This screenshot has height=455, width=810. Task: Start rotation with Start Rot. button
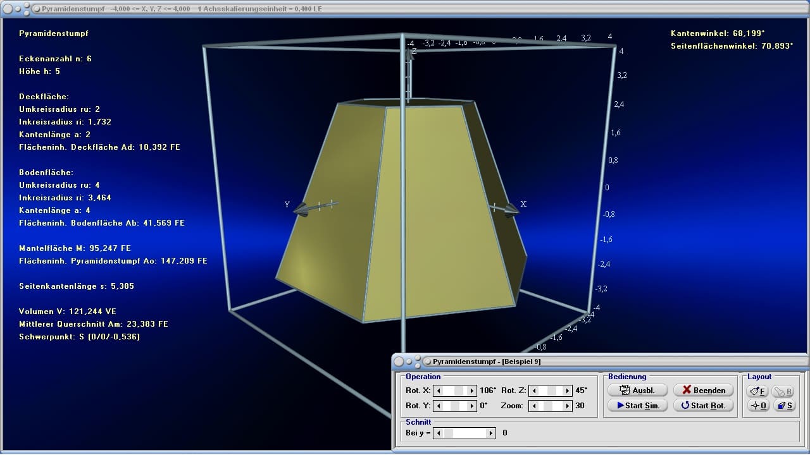tap(703, 405)
